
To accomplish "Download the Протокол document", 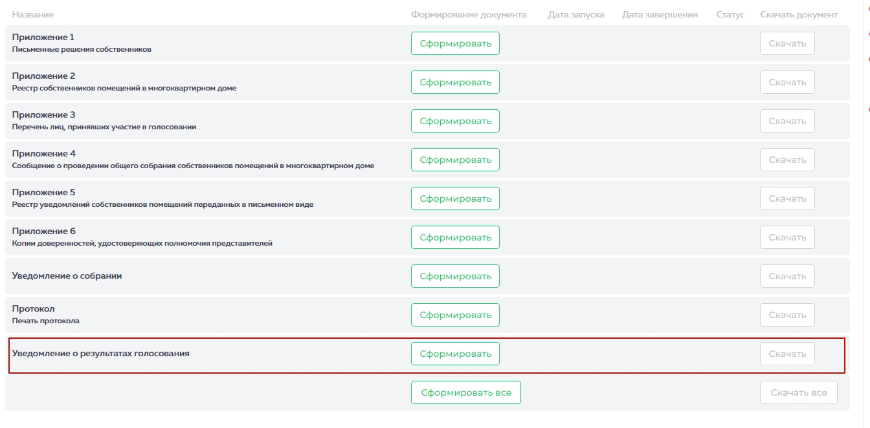I will point(787,315).
